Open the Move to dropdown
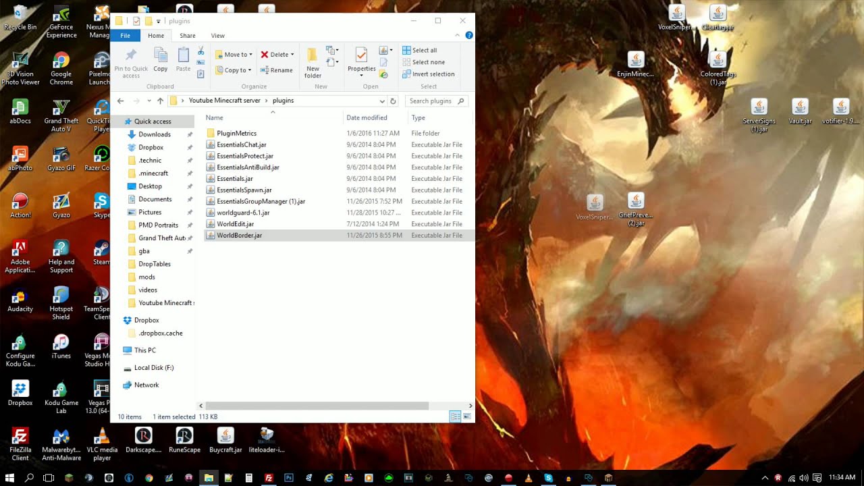Viewport: 864px width, 486px height. (x=234, y=55)
